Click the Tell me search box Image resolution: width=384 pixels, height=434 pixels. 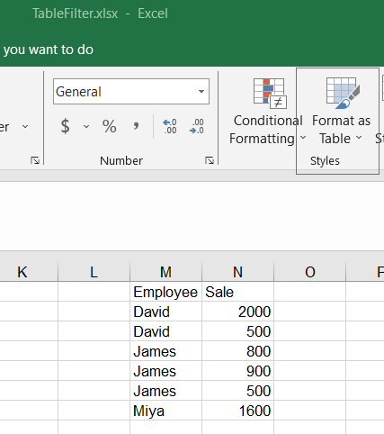click(48, 50)
